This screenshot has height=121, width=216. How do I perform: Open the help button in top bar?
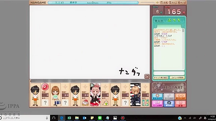181,2
